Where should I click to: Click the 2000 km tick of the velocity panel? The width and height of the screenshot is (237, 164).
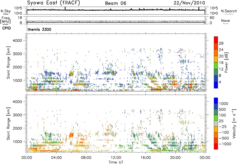tap(17, 128)
